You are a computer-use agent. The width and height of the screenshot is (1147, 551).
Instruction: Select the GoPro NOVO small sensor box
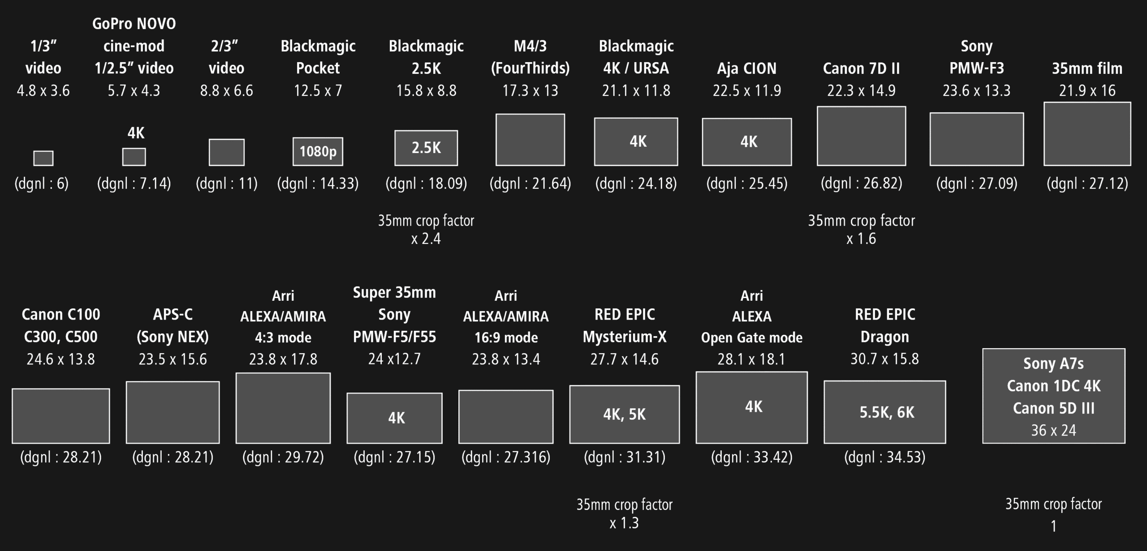(134, 157)
